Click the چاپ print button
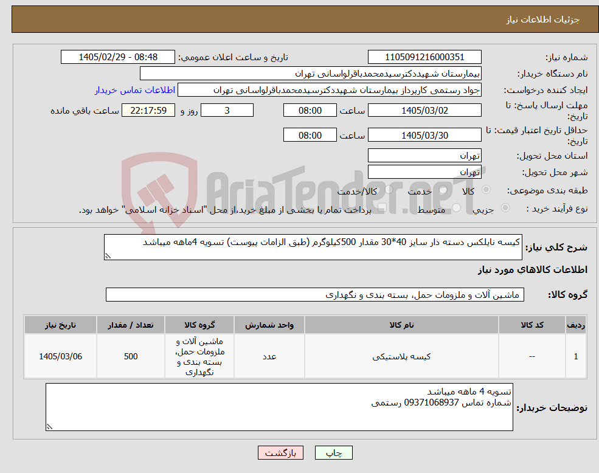Screen dimensions: 599x473 (x=333, y=453)
